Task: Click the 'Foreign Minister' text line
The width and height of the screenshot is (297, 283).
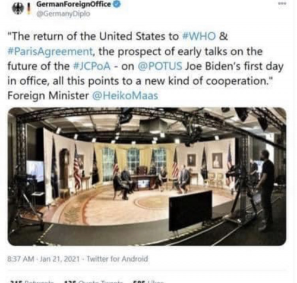Action: point(48,96)
